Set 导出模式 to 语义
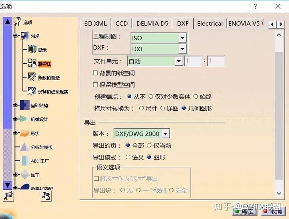The height and width of the screenshot is (219, 289). [x=128, y=157]
